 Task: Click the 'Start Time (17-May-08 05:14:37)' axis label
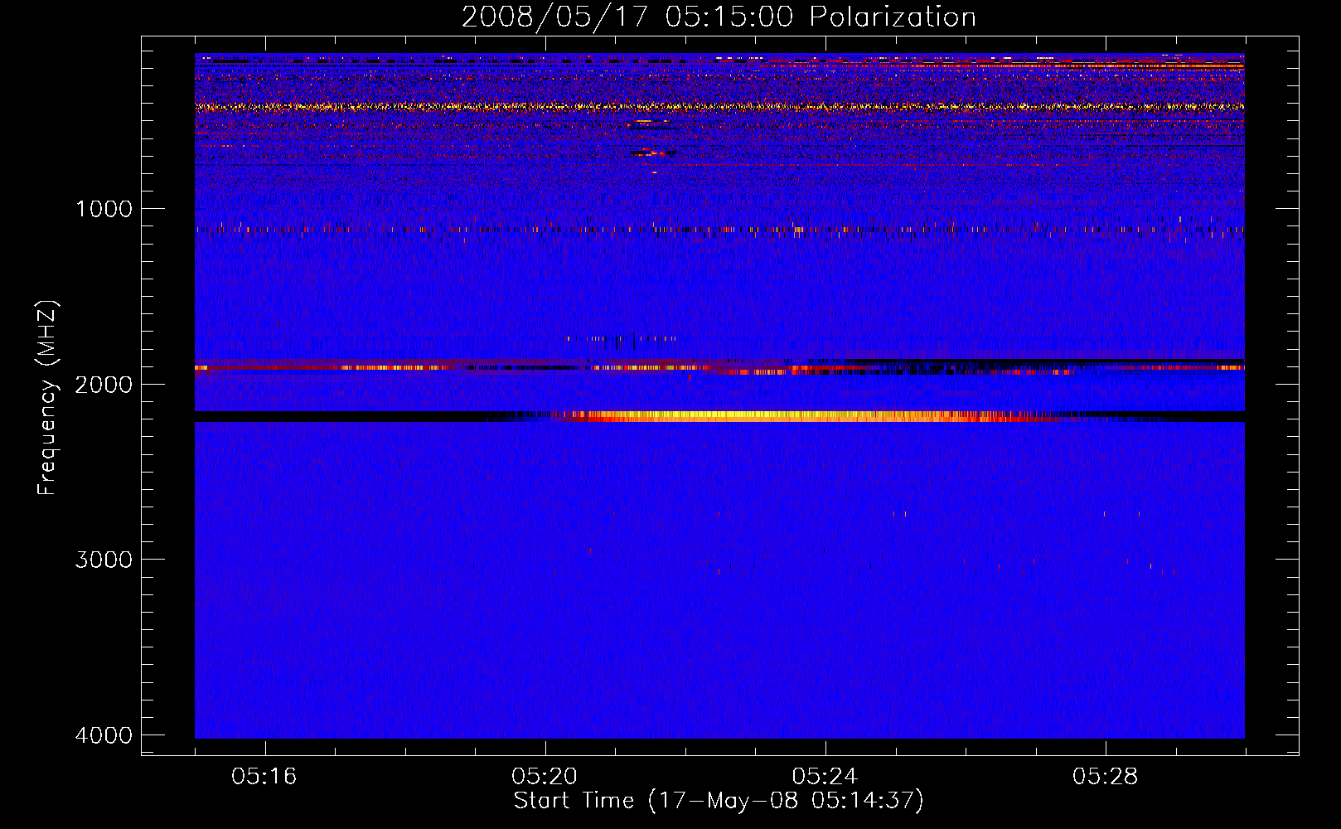point(719,801)
